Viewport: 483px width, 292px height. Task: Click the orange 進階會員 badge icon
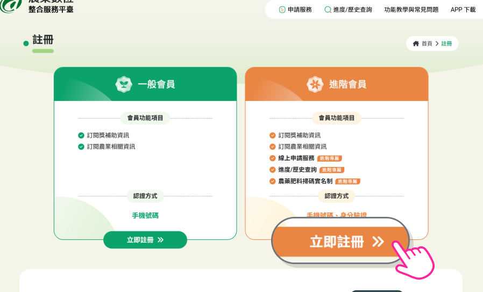pyautogui.click(x=315, y=84)
